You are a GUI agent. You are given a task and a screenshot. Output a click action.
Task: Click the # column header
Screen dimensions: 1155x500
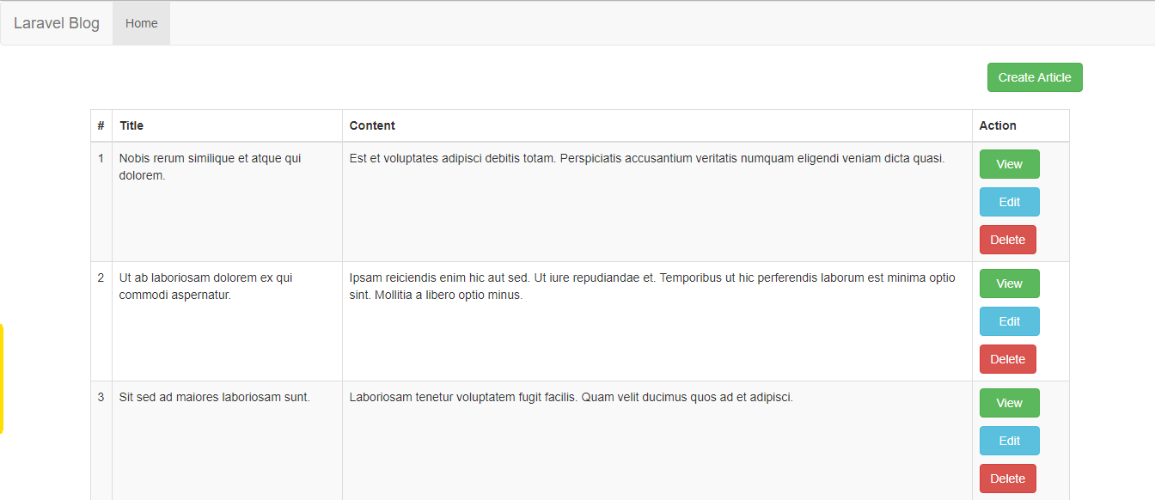click(x=101, y=125)
